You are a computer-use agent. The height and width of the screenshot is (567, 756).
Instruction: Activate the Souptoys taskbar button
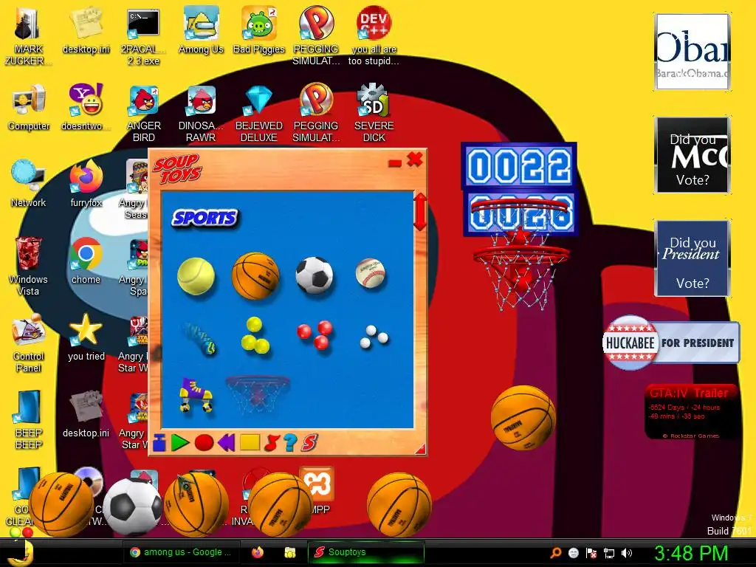(x=366, y=552)
